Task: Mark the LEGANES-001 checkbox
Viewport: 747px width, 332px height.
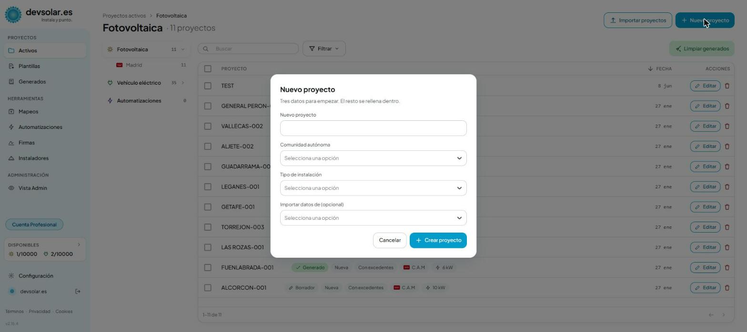Action: pyautogui.click(x=208, y=187)
